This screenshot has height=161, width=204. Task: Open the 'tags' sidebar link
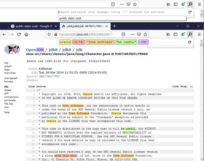click(x=7, y=70)
